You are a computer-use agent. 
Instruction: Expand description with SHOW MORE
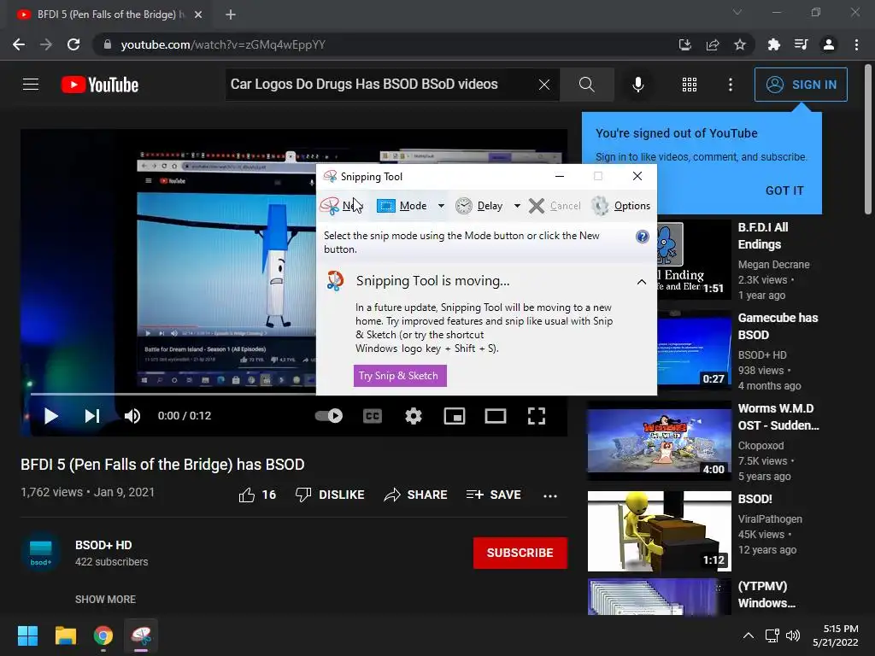pyautogui.click(x=105, y=599)
